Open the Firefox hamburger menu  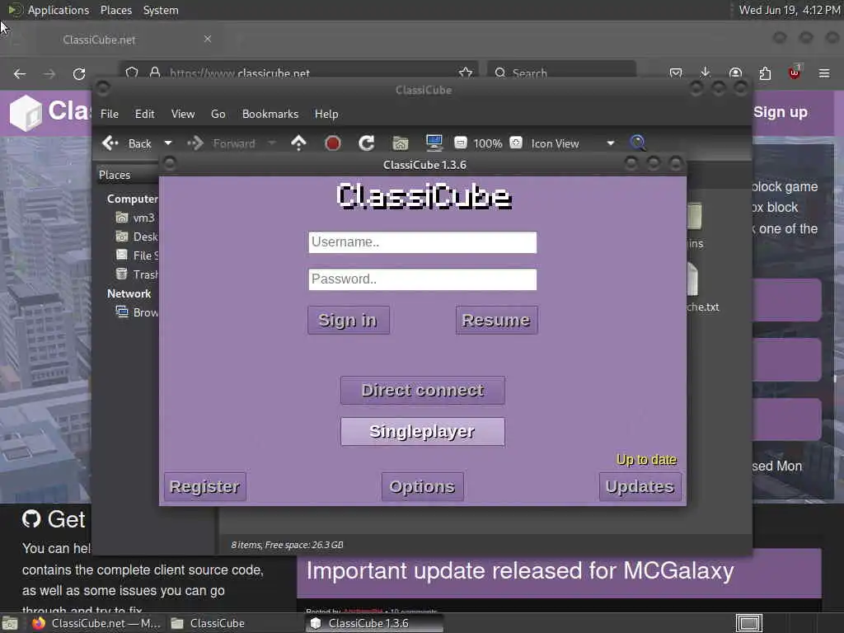[824, 73]
